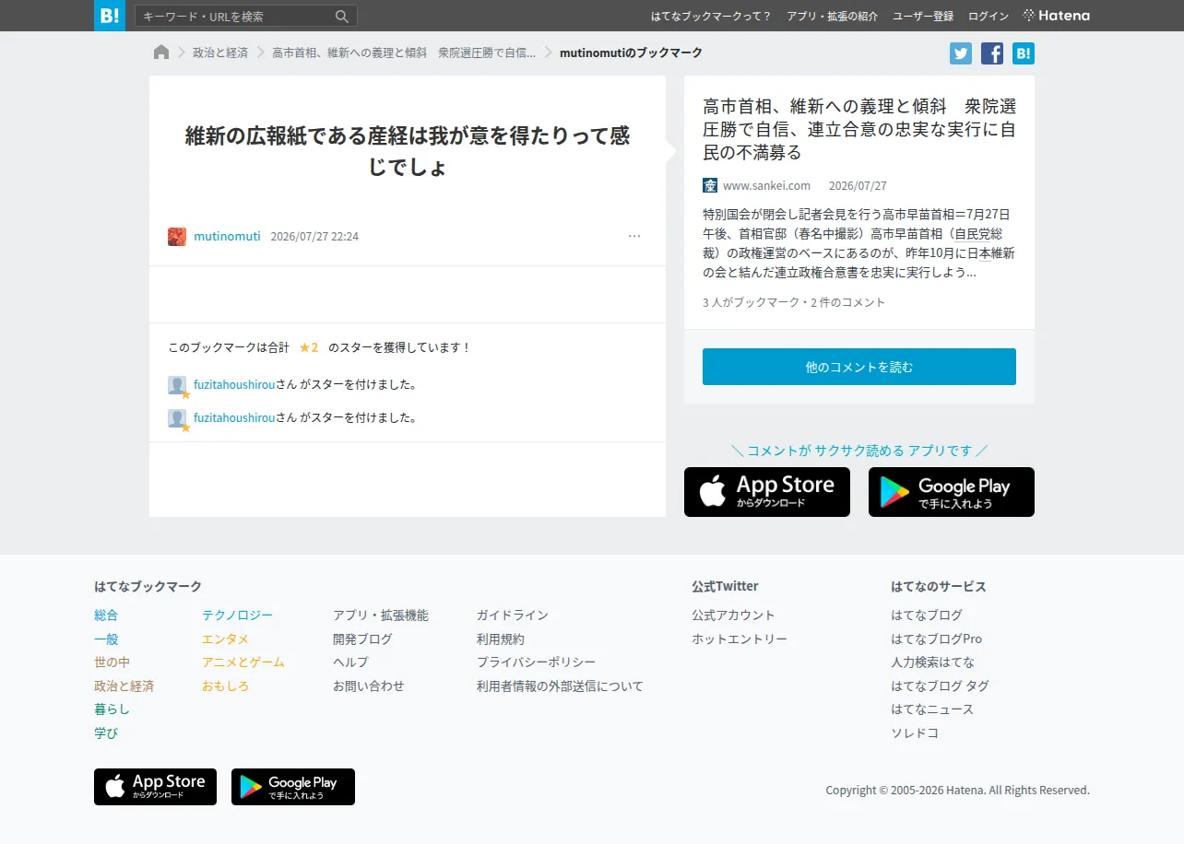Click the ★2 star count
The image size is (1184, 844).
[309, 347]
